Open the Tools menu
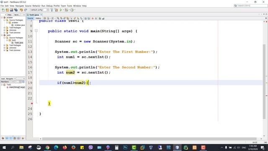 pyautogui.click(x=70, y=6)
